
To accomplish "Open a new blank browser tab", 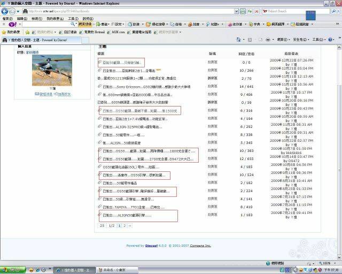I will click(x=85, y=40).
